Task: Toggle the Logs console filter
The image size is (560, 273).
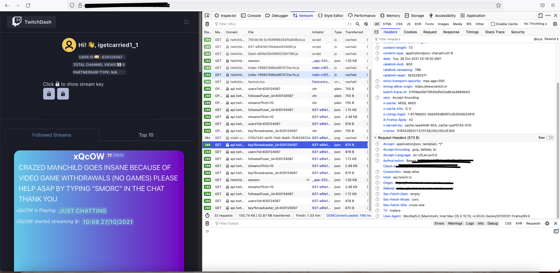Action: [x=470, y=223]
